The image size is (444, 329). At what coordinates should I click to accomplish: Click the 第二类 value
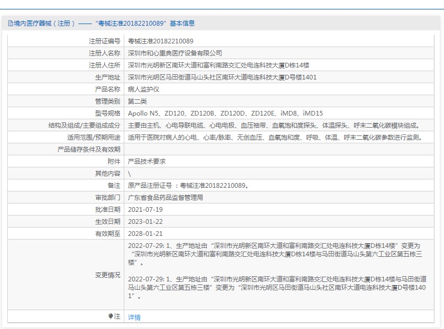click(x=137, y=101)
